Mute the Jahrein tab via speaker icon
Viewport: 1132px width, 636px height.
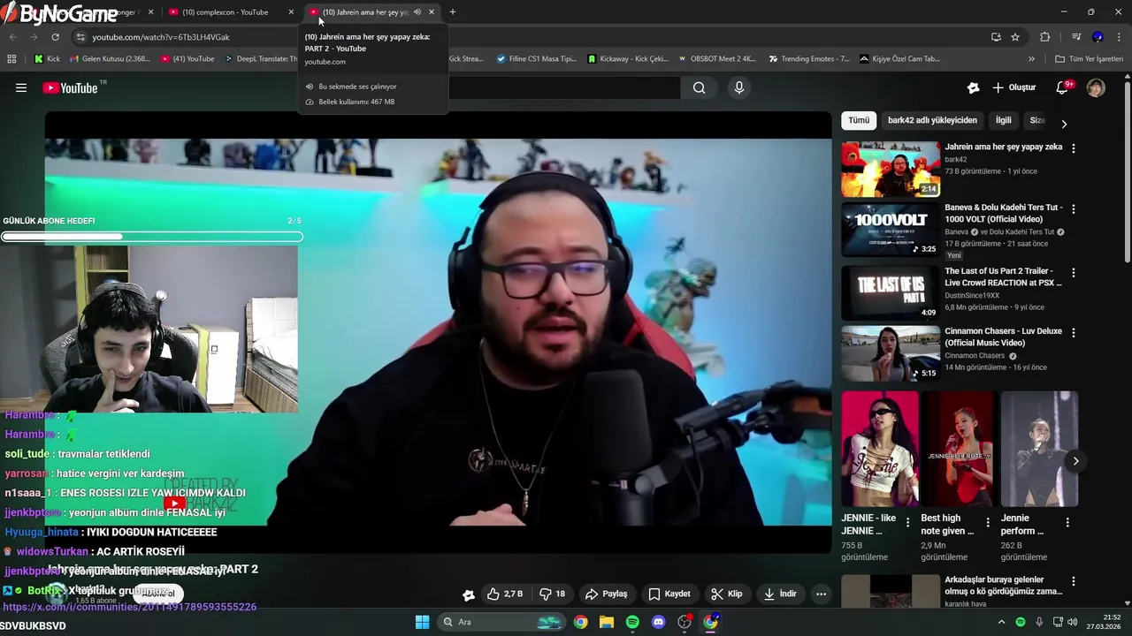tap(417, 12)
